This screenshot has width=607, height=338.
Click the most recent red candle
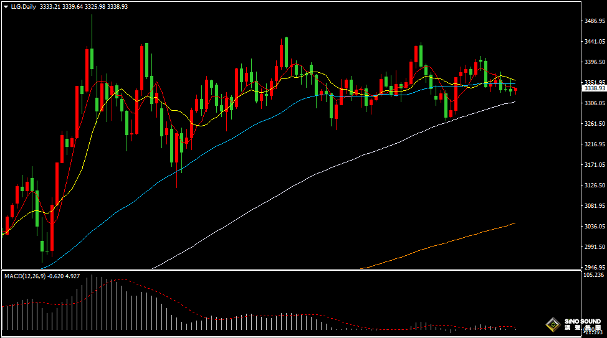coord(515,91)
